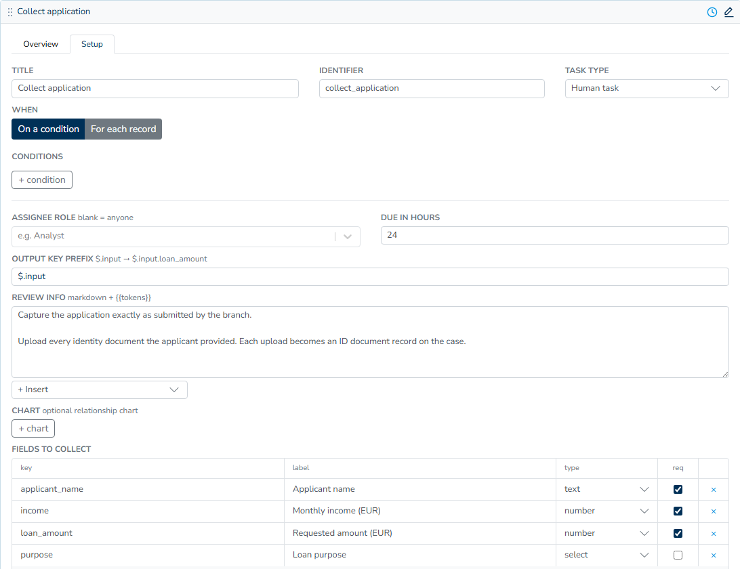
Task: Toggle required checkbox for applicant_name
Action: point(678,489)
